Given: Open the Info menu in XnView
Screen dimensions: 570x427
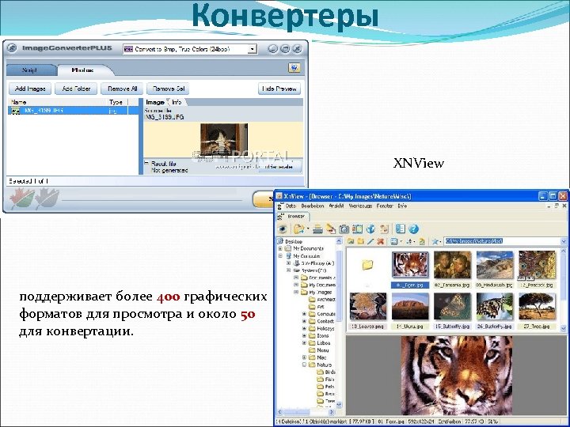Looking at the screenshot, I should click(402, 206).
